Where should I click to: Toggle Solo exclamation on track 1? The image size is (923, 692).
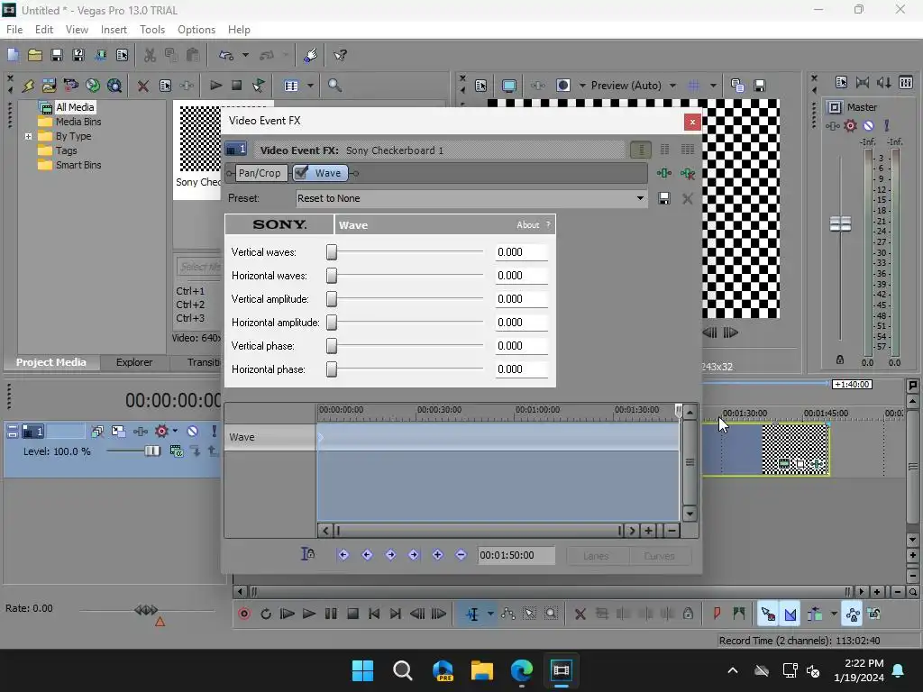[x=214, y=432]
